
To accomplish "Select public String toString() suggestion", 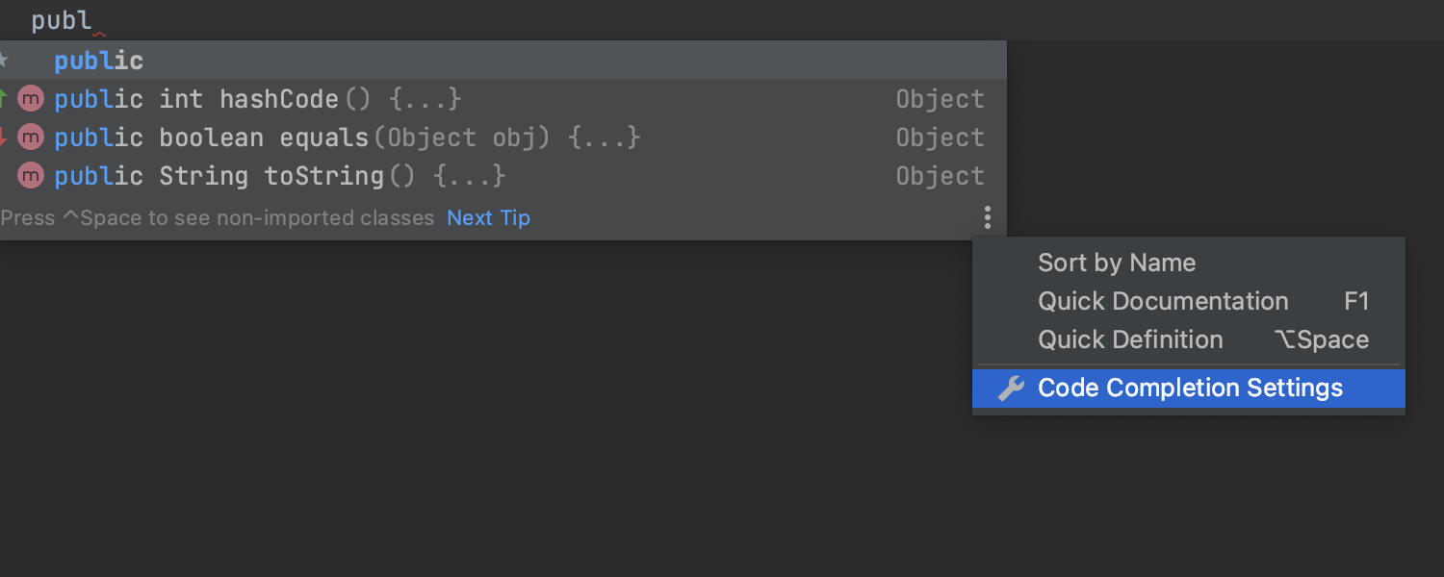I will [x=279, y=176].
